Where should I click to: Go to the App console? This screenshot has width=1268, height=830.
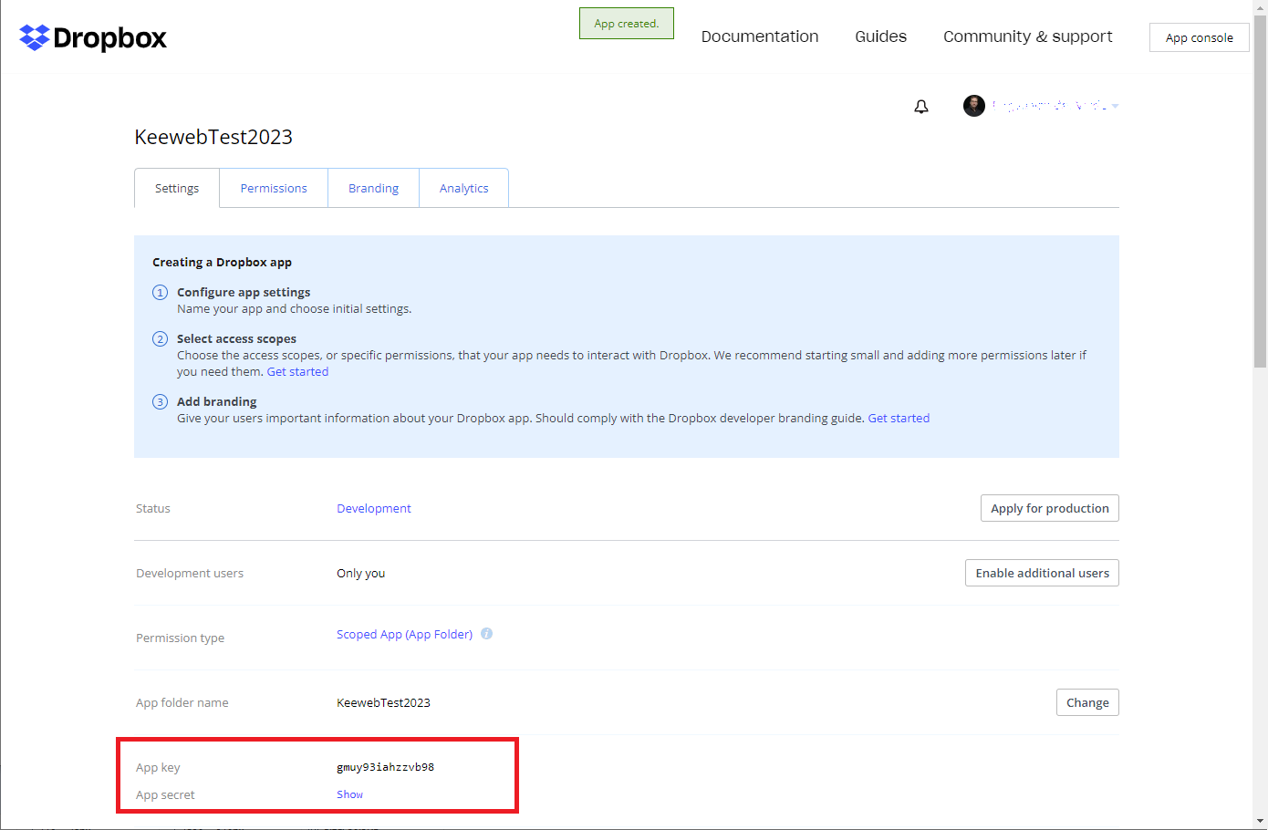1200,37
